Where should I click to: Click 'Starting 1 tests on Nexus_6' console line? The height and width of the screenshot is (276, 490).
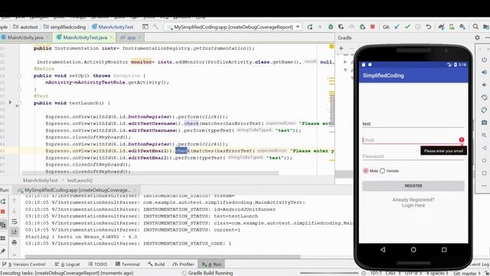click(81, 237)
